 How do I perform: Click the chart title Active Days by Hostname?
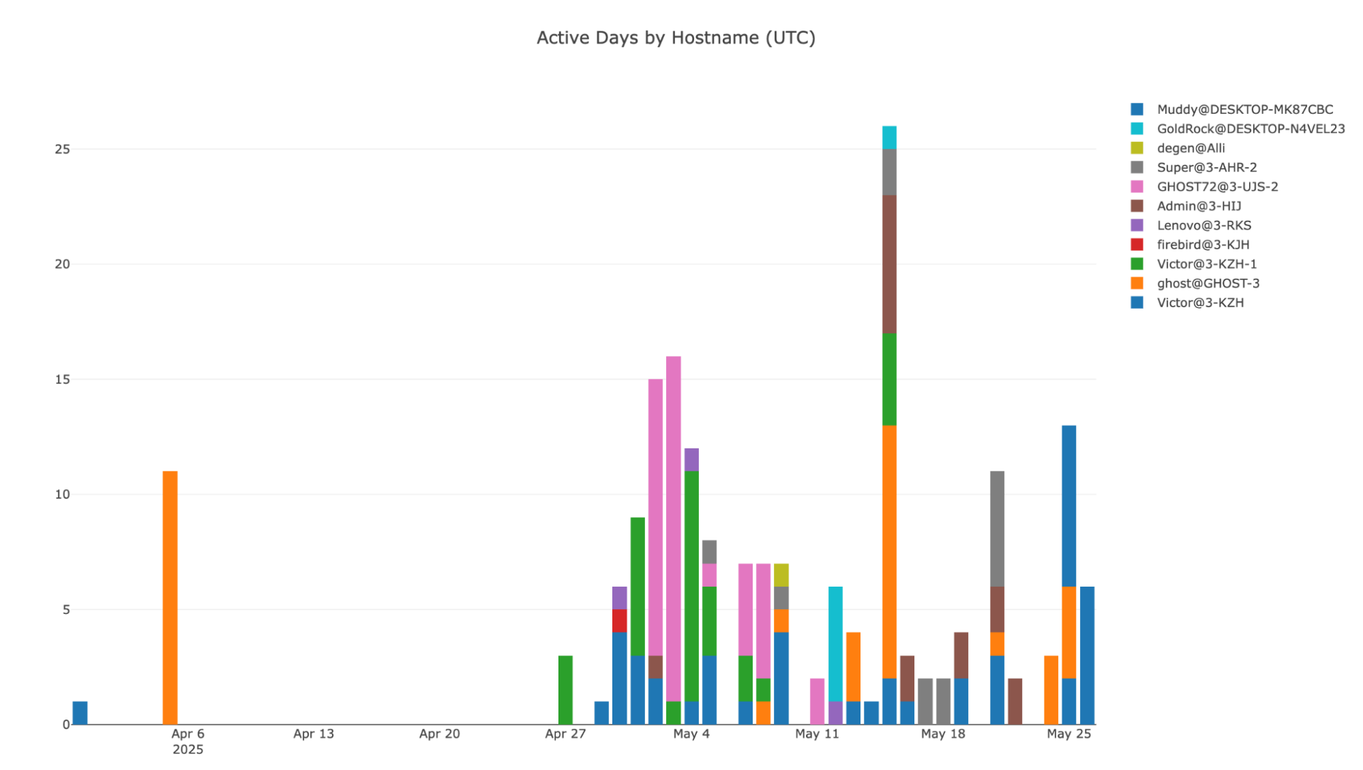pyautogui.click(x=676, y=37)
